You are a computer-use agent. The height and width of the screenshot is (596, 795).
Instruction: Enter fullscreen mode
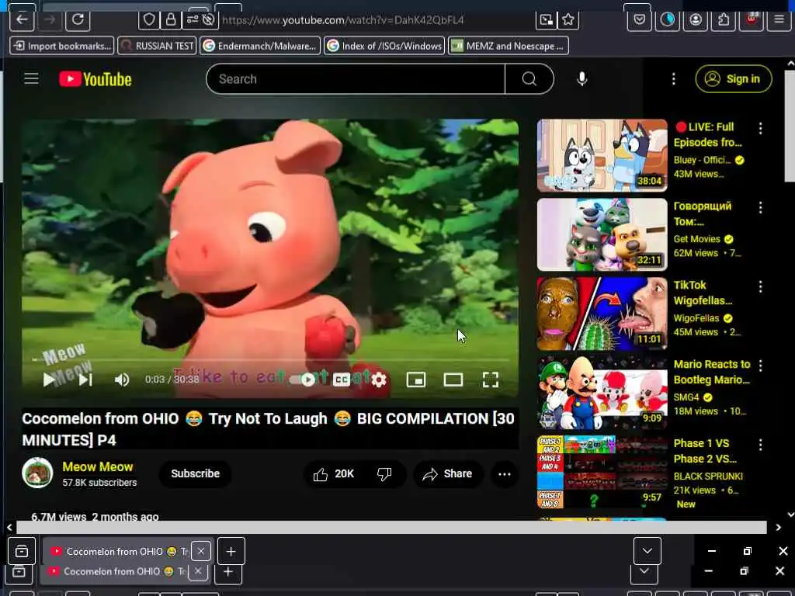tap(491, 379)
